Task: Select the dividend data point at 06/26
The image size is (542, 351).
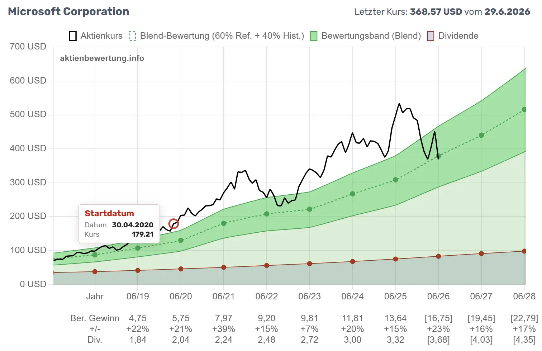Action: pos(438,256)
